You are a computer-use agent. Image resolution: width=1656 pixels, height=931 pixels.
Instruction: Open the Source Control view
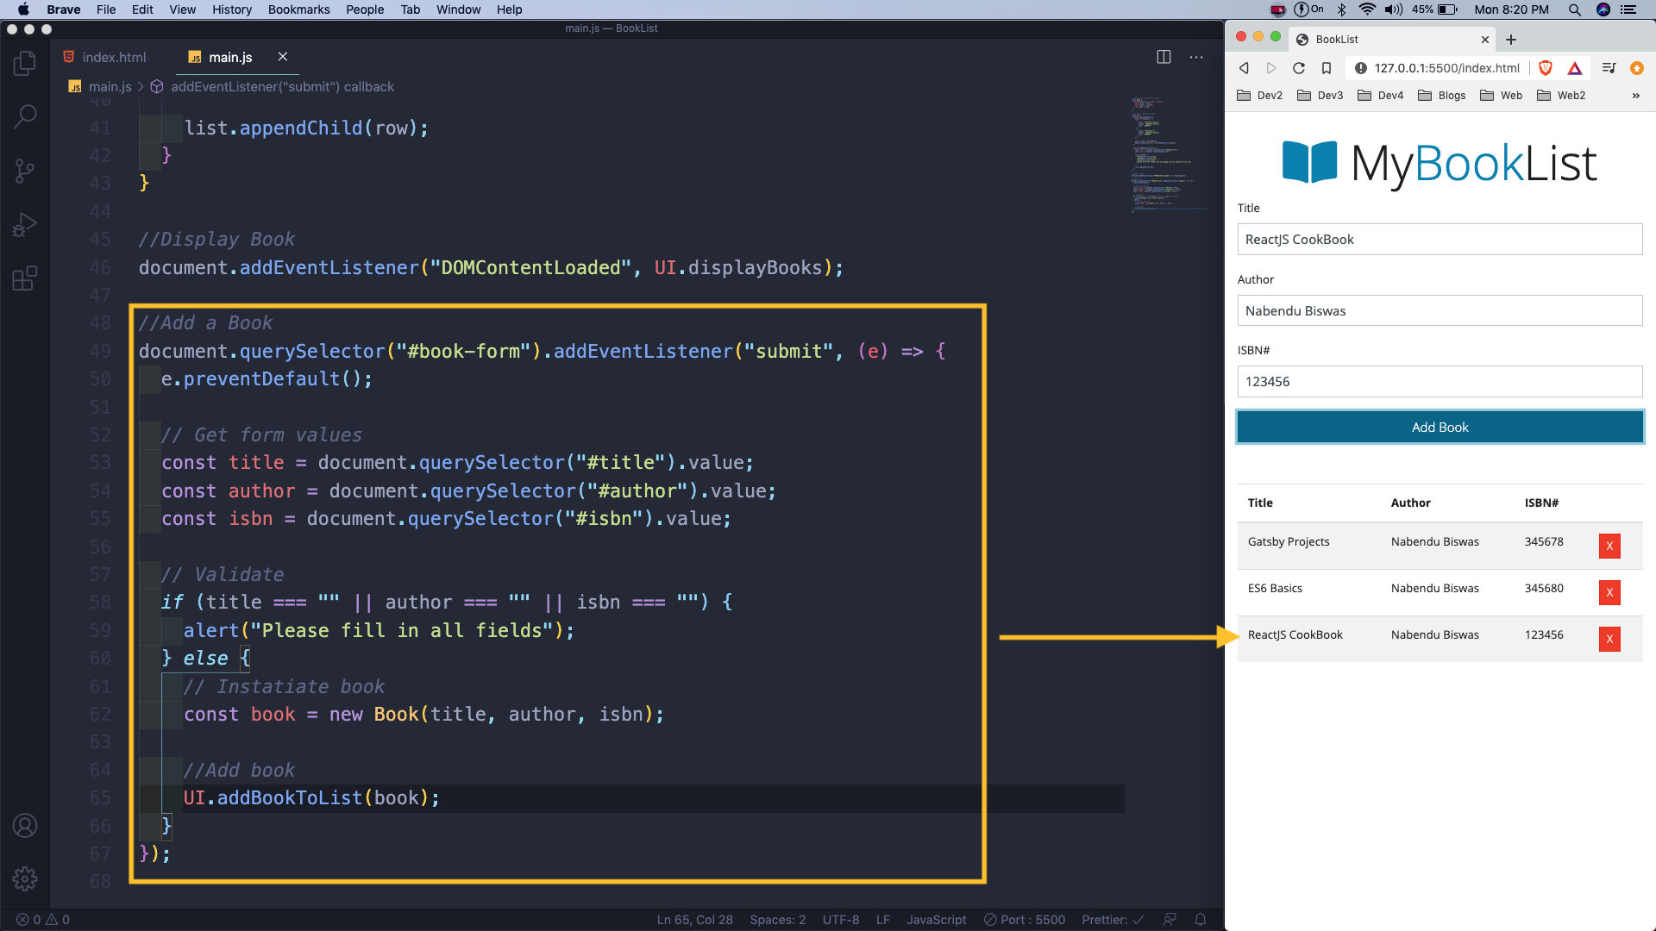[25, 171]
